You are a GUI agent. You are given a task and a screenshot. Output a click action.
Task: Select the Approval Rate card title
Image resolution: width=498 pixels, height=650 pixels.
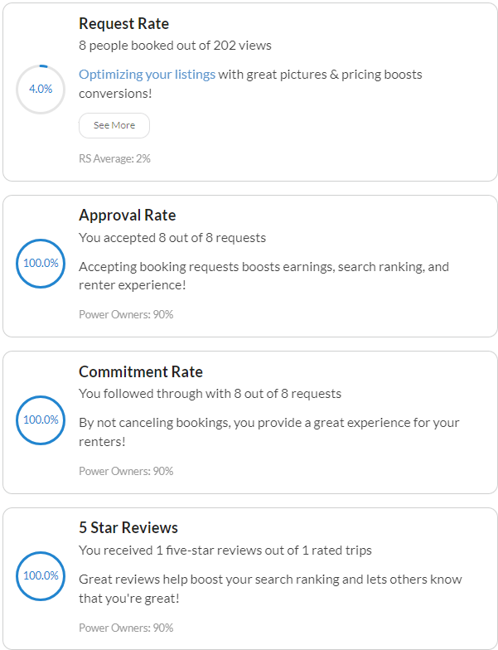pos(128,215)
